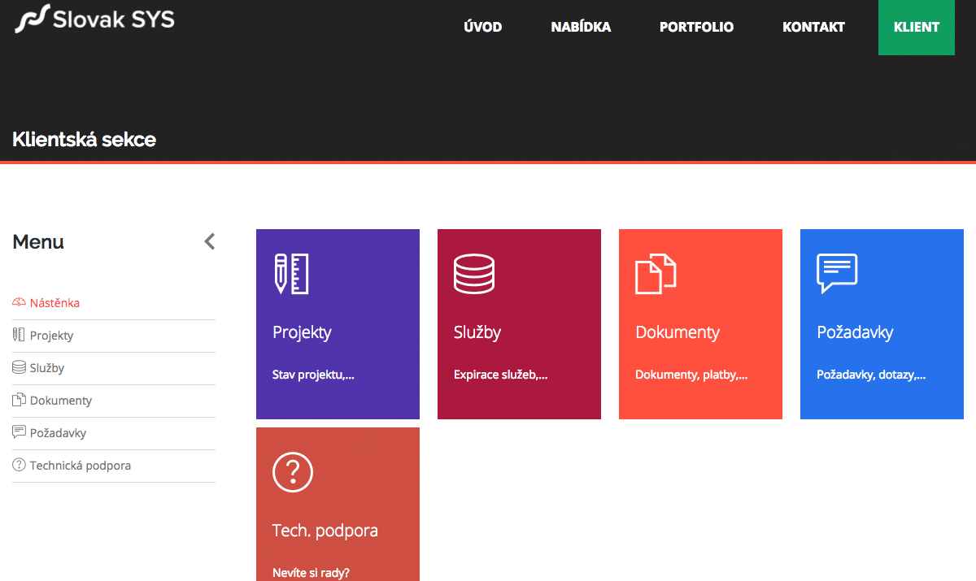
Task: Select Projekty in the sidebar menu
Action: [51, 336]
